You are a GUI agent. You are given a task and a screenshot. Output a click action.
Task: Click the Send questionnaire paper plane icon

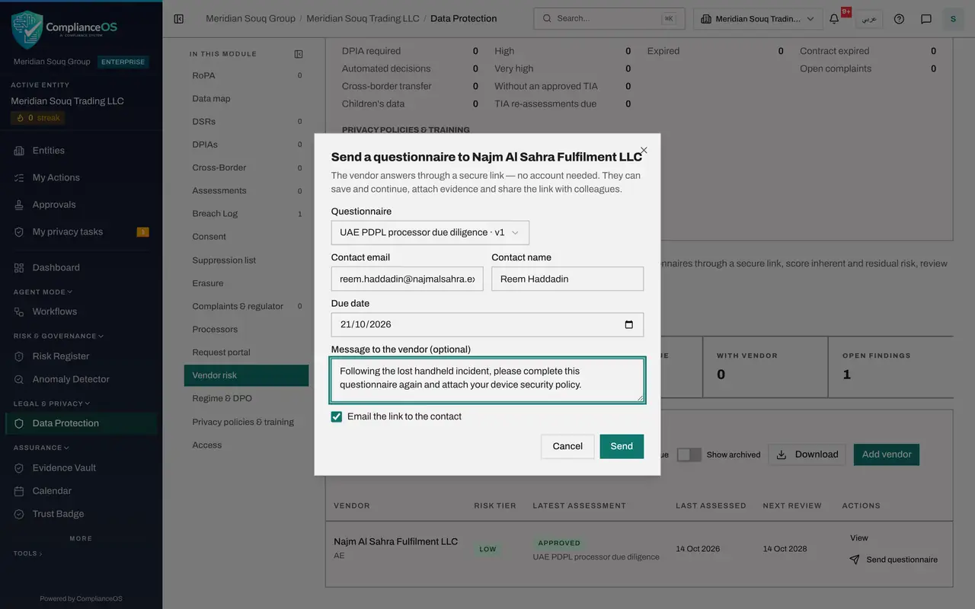click(x=855, y=560)
